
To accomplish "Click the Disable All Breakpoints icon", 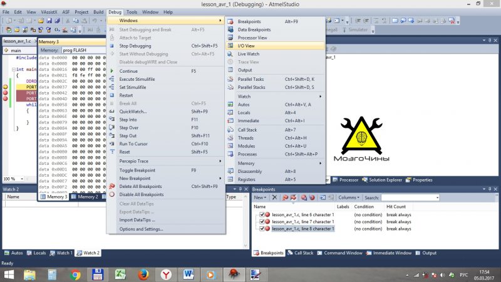I will [112, 194].
